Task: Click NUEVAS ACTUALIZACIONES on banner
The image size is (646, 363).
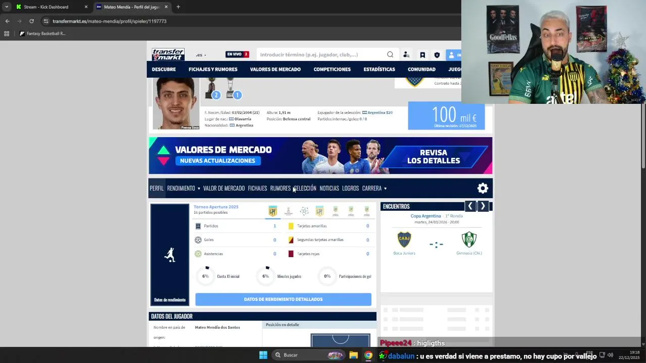Action: [218, 160]
